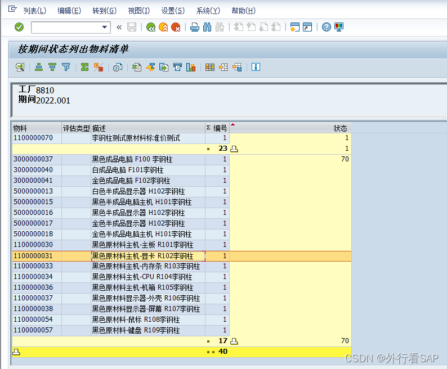The height and width of the screenshot is (369, 447).
Task: Click the Create New Session icon
Action: 295,28
